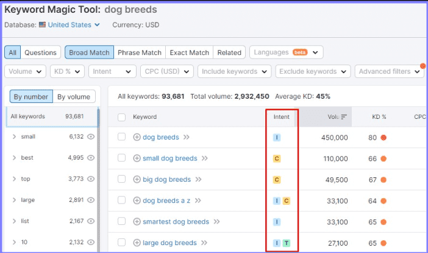Select 'All keywords' row in sidebar

(x=52, y=116)
